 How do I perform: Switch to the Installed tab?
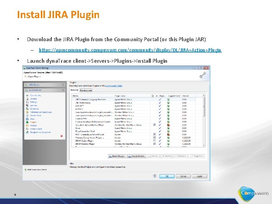tap(74, 90)
